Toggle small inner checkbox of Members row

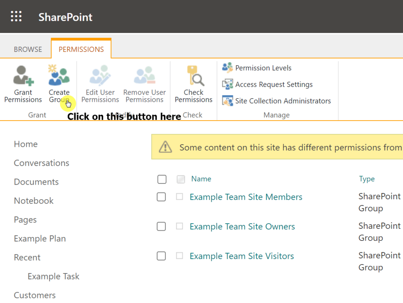(x=179, y=197)
